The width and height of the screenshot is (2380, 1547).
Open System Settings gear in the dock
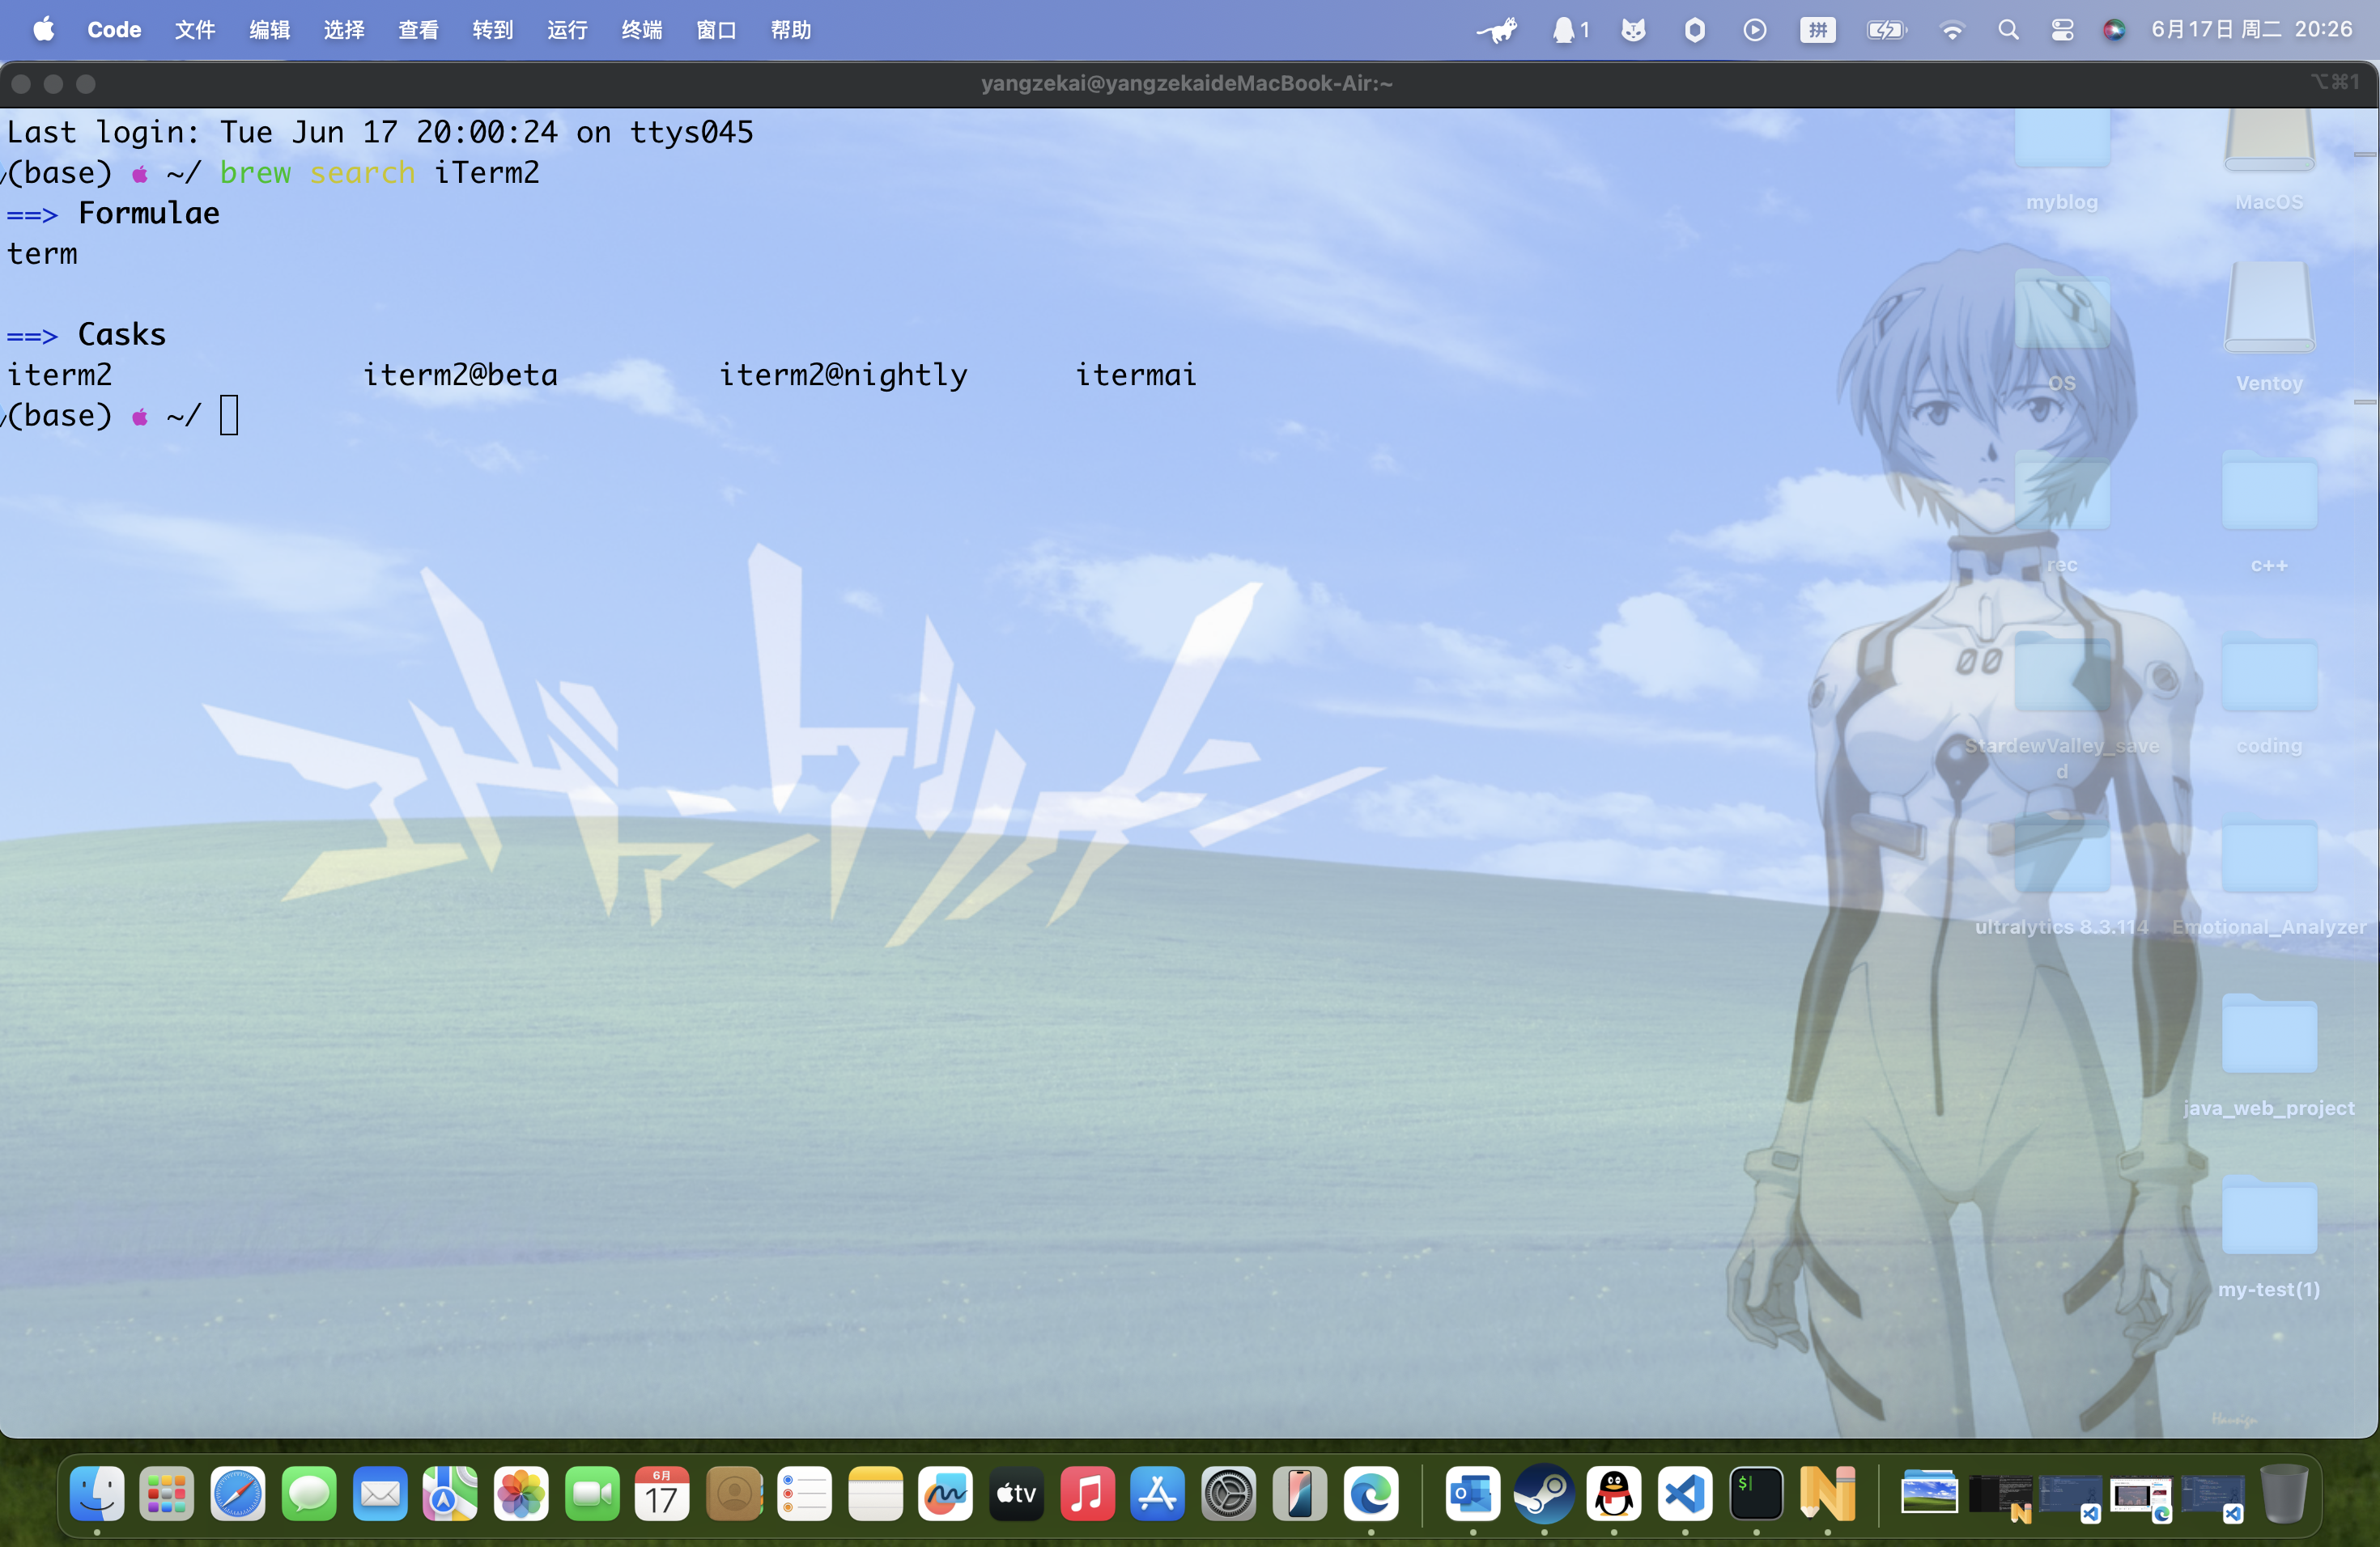click(1229, 1494)
